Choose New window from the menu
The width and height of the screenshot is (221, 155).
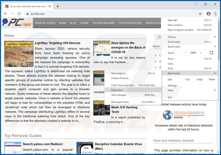tap(190, 25)
